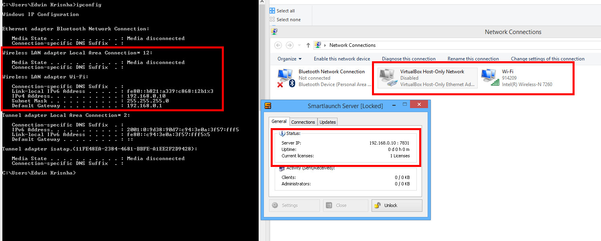
Task: Minimize the Smartlaunch Server window
Action: 394,105
